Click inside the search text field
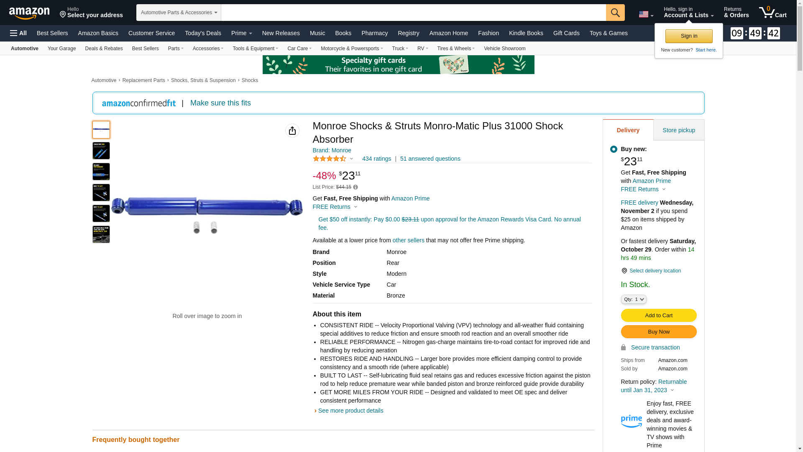 coord(413,13)
